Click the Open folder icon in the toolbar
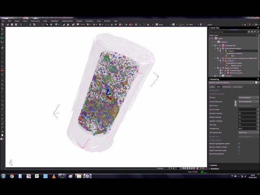Image resolution: width=260 pixels, height=195 pixels. (8, 24)
